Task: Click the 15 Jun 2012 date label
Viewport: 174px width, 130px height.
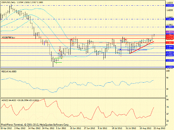Action: pyautogui.click(x=76, y=128)
